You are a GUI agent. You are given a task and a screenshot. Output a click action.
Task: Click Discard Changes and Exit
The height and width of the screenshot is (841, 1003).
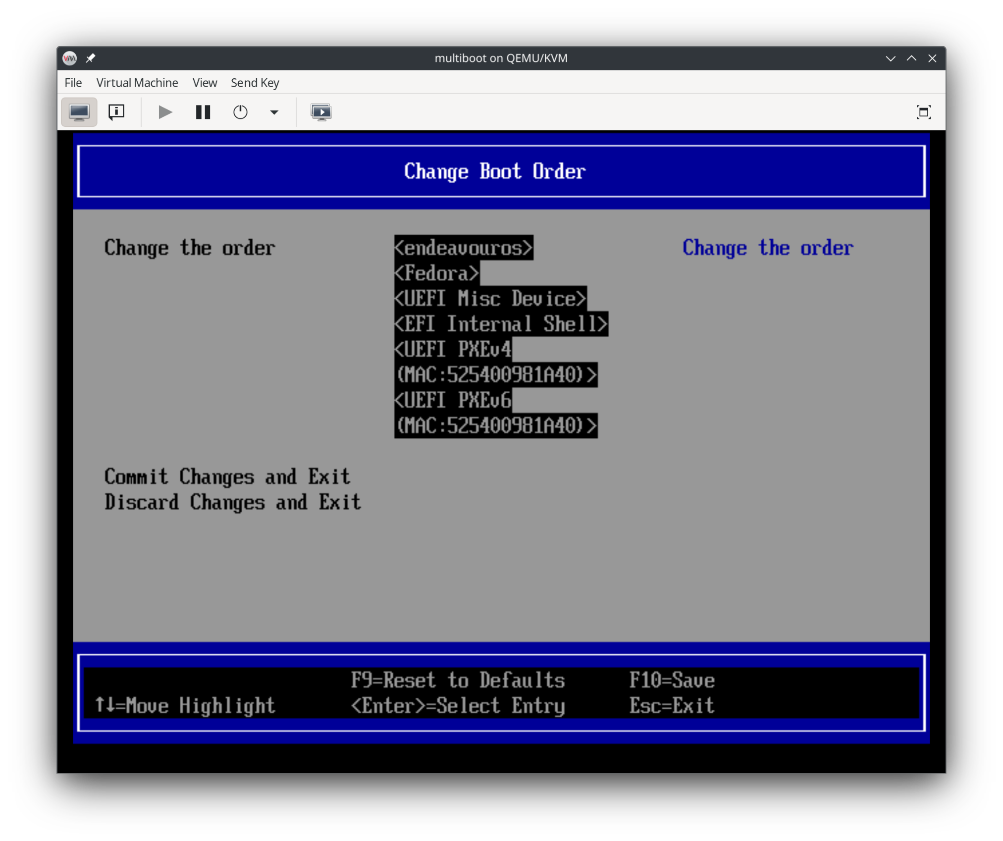coord(233,502)
